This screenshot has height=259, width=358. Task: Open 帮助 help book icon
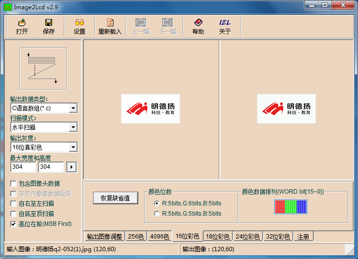click(x=198, y=26)
